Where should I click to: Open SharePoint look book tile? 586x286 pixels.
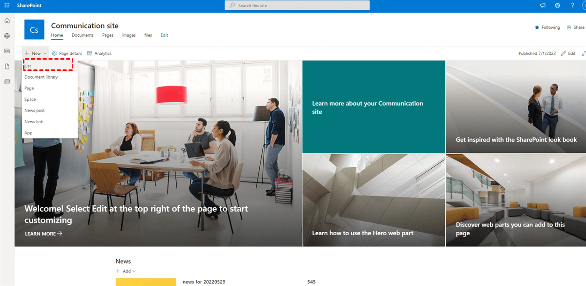pyautogui.click(x=516, y=107)
